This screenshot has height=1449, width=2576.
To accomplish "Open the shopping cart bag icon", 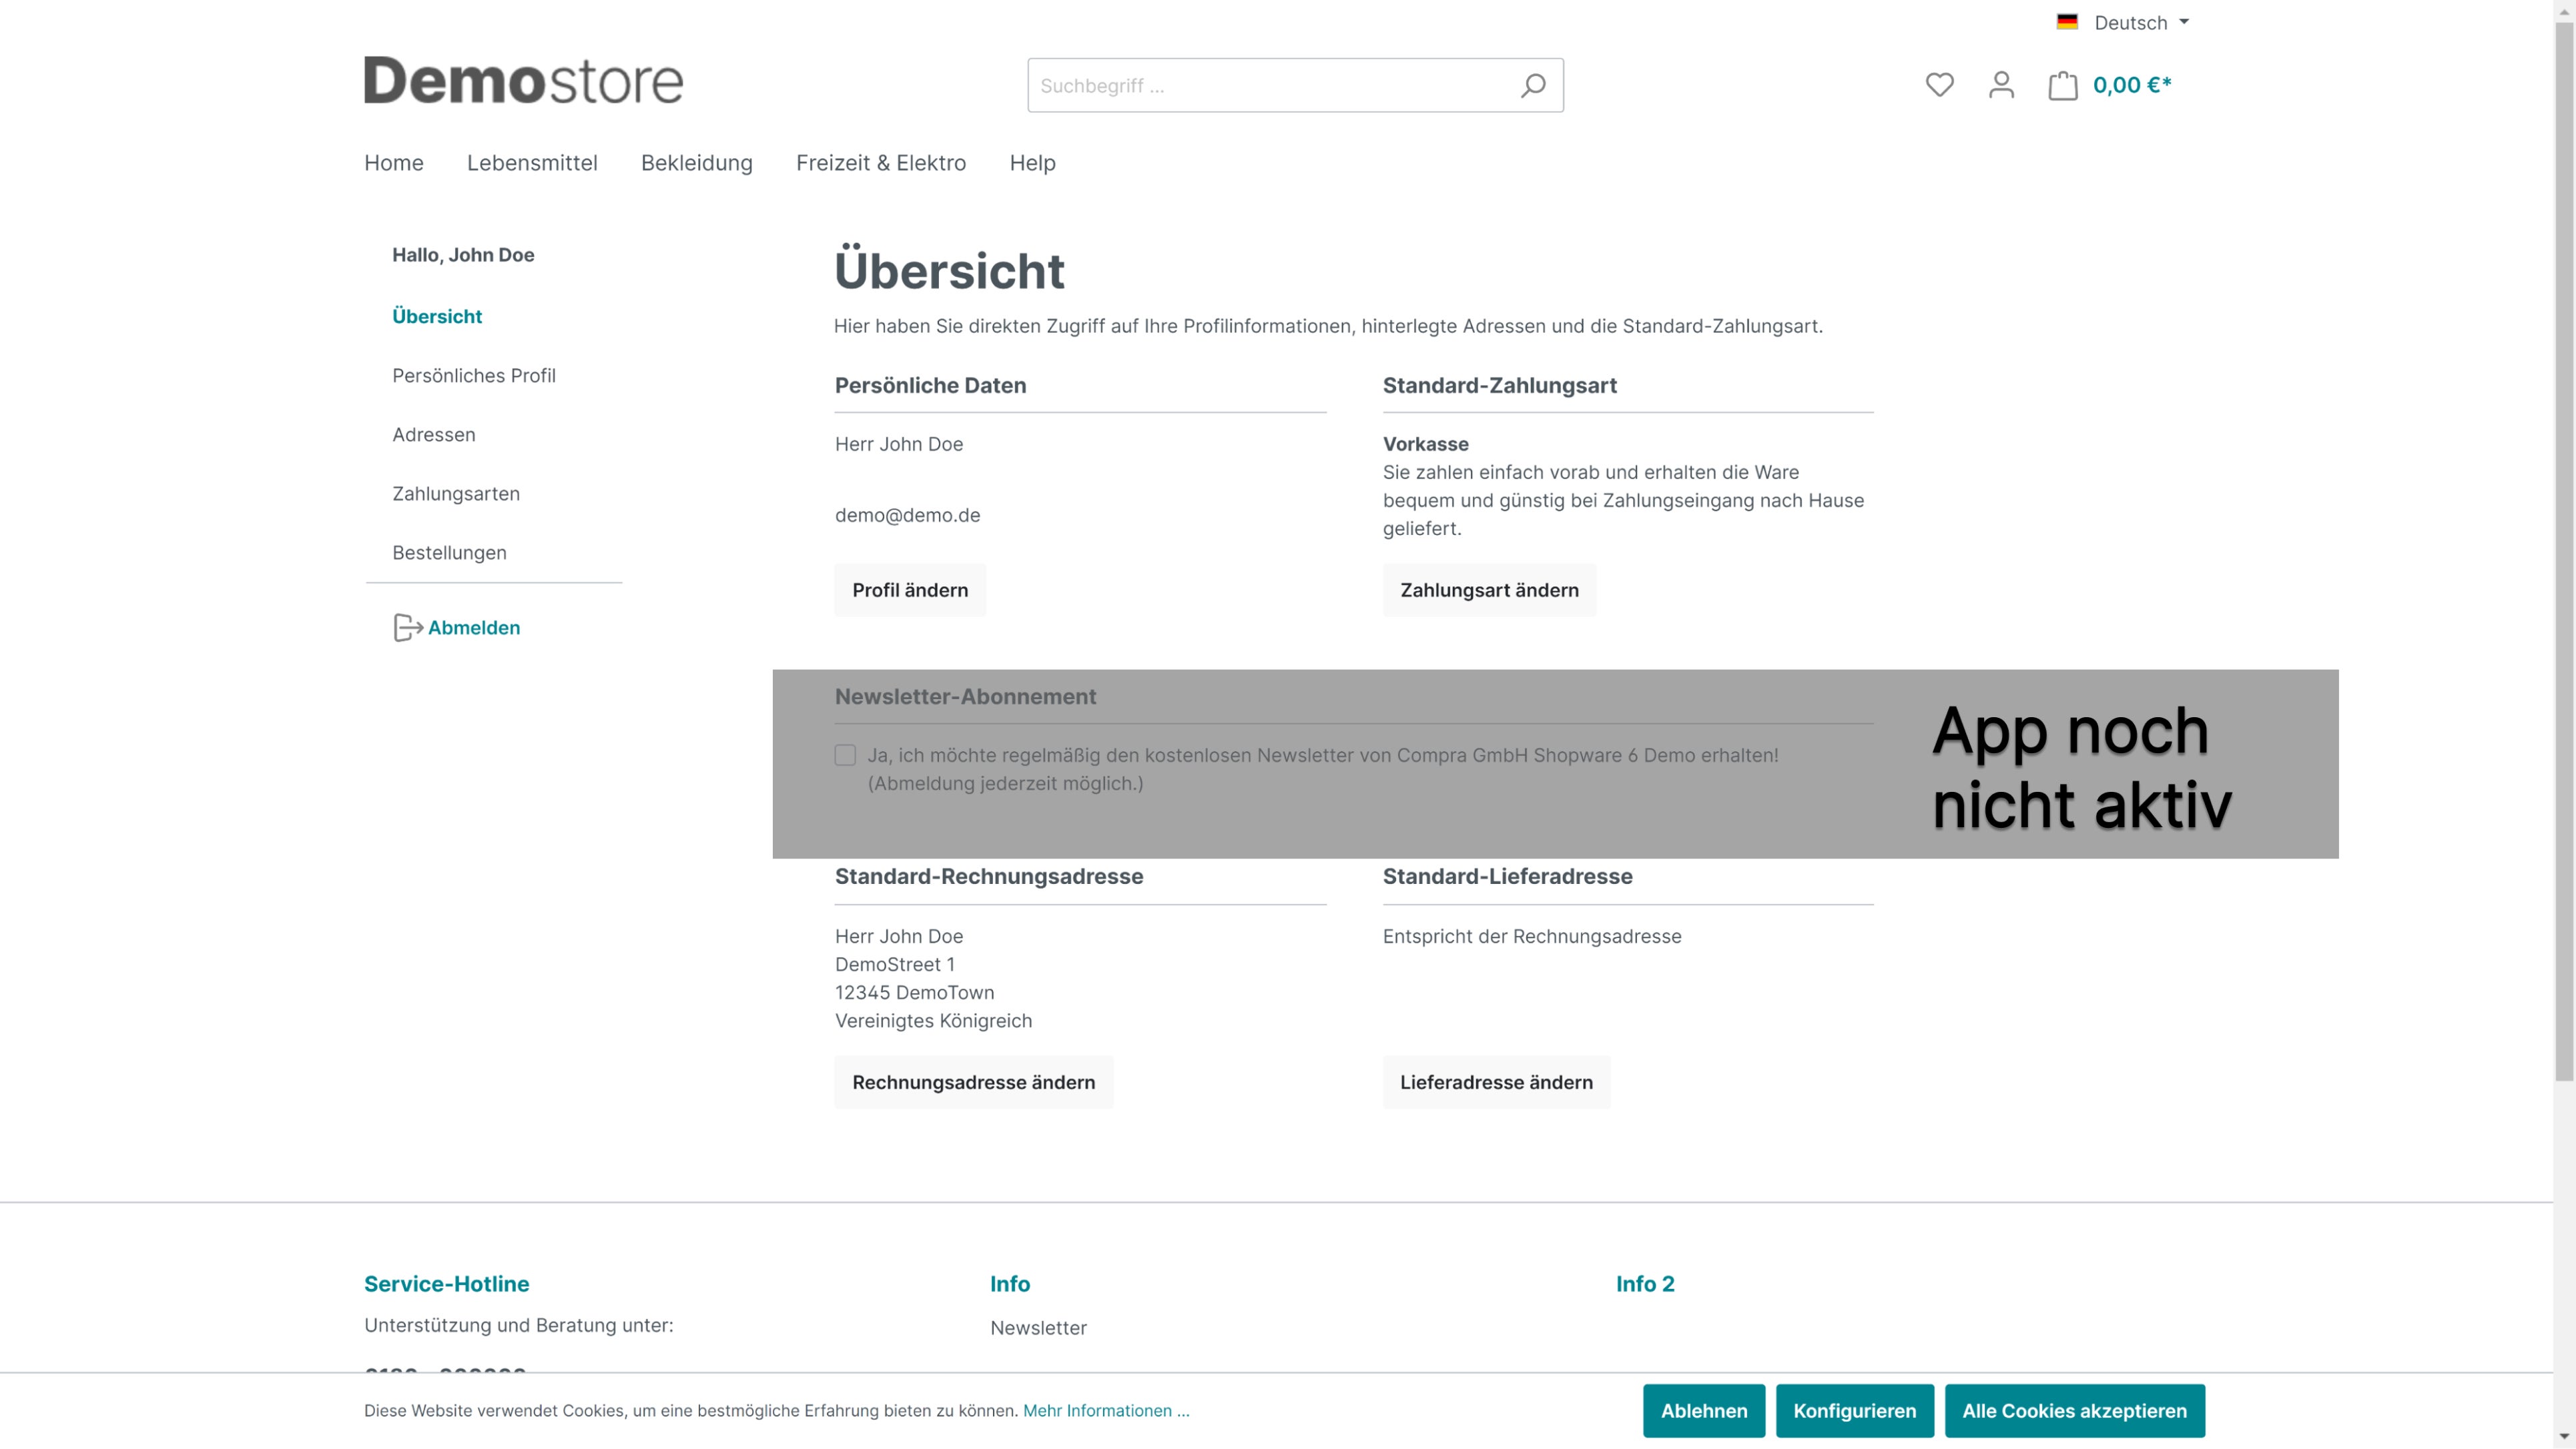I will 2062,85.
